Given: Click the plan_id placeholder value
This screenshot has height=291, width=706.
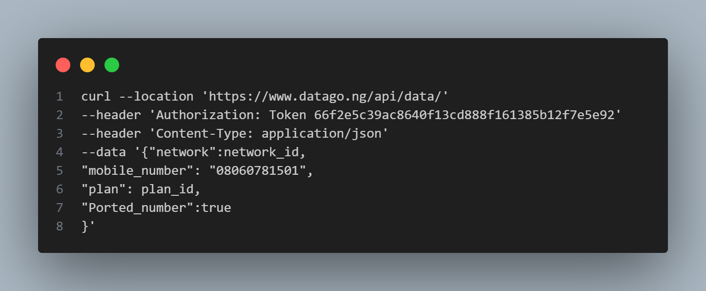Looking at the screenshot, I should coord(167,189).
